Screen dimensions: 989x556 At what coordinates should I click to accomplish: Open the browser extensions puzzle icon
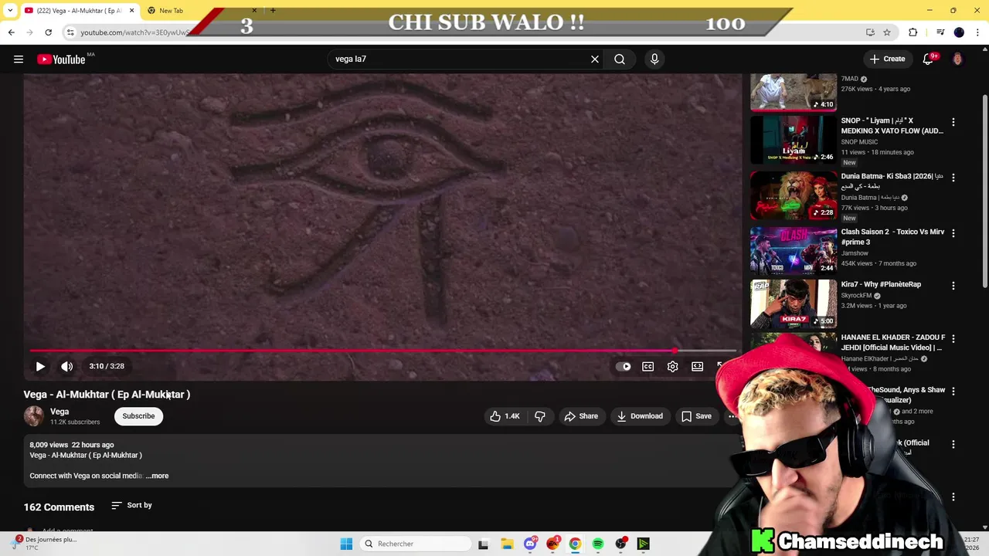[913, 32]
